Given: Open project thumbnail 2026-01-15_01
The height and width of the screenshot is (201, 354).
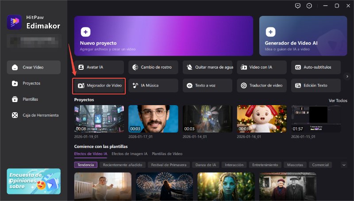Looking at the screenshot, I should point(316,119).
